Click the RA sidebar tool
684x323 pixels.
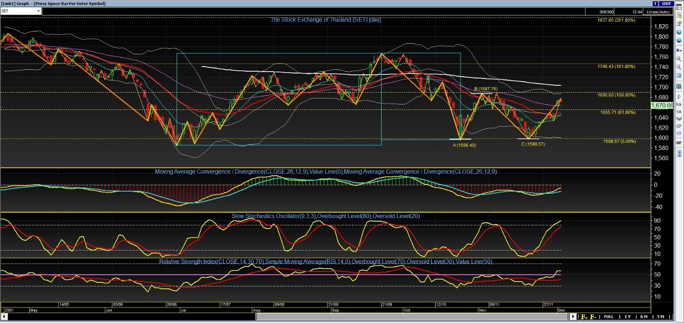pyautogui.click(x=679, y=104)
